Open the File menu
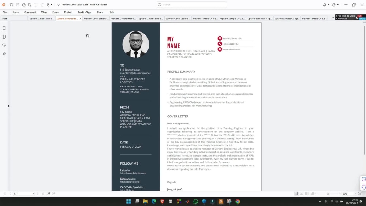Viewport: 366px width, 206px height. click(x=5, y=12)
